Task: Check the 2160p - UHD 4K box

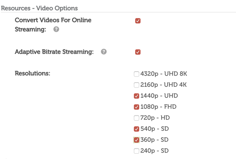Action: (137, 85)
